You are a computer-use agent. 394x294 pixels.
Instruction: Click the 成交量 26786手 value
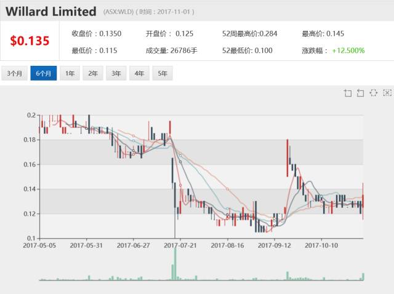[172, 50]
